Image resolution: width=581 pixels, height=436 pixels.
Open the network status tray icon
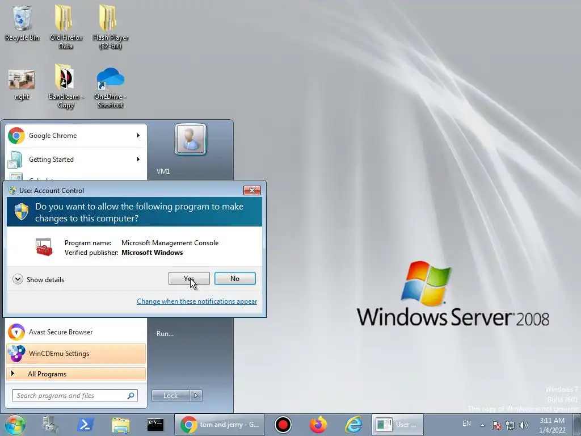[510, 425]
